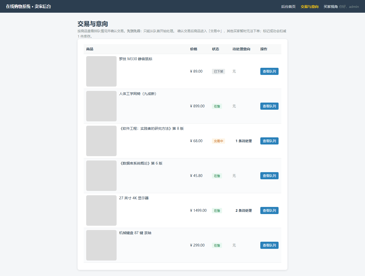Viewport: 365px width, 276px height.
Task: Click the 人体工学网椅 product image
Action: click(x=101, y=106)
